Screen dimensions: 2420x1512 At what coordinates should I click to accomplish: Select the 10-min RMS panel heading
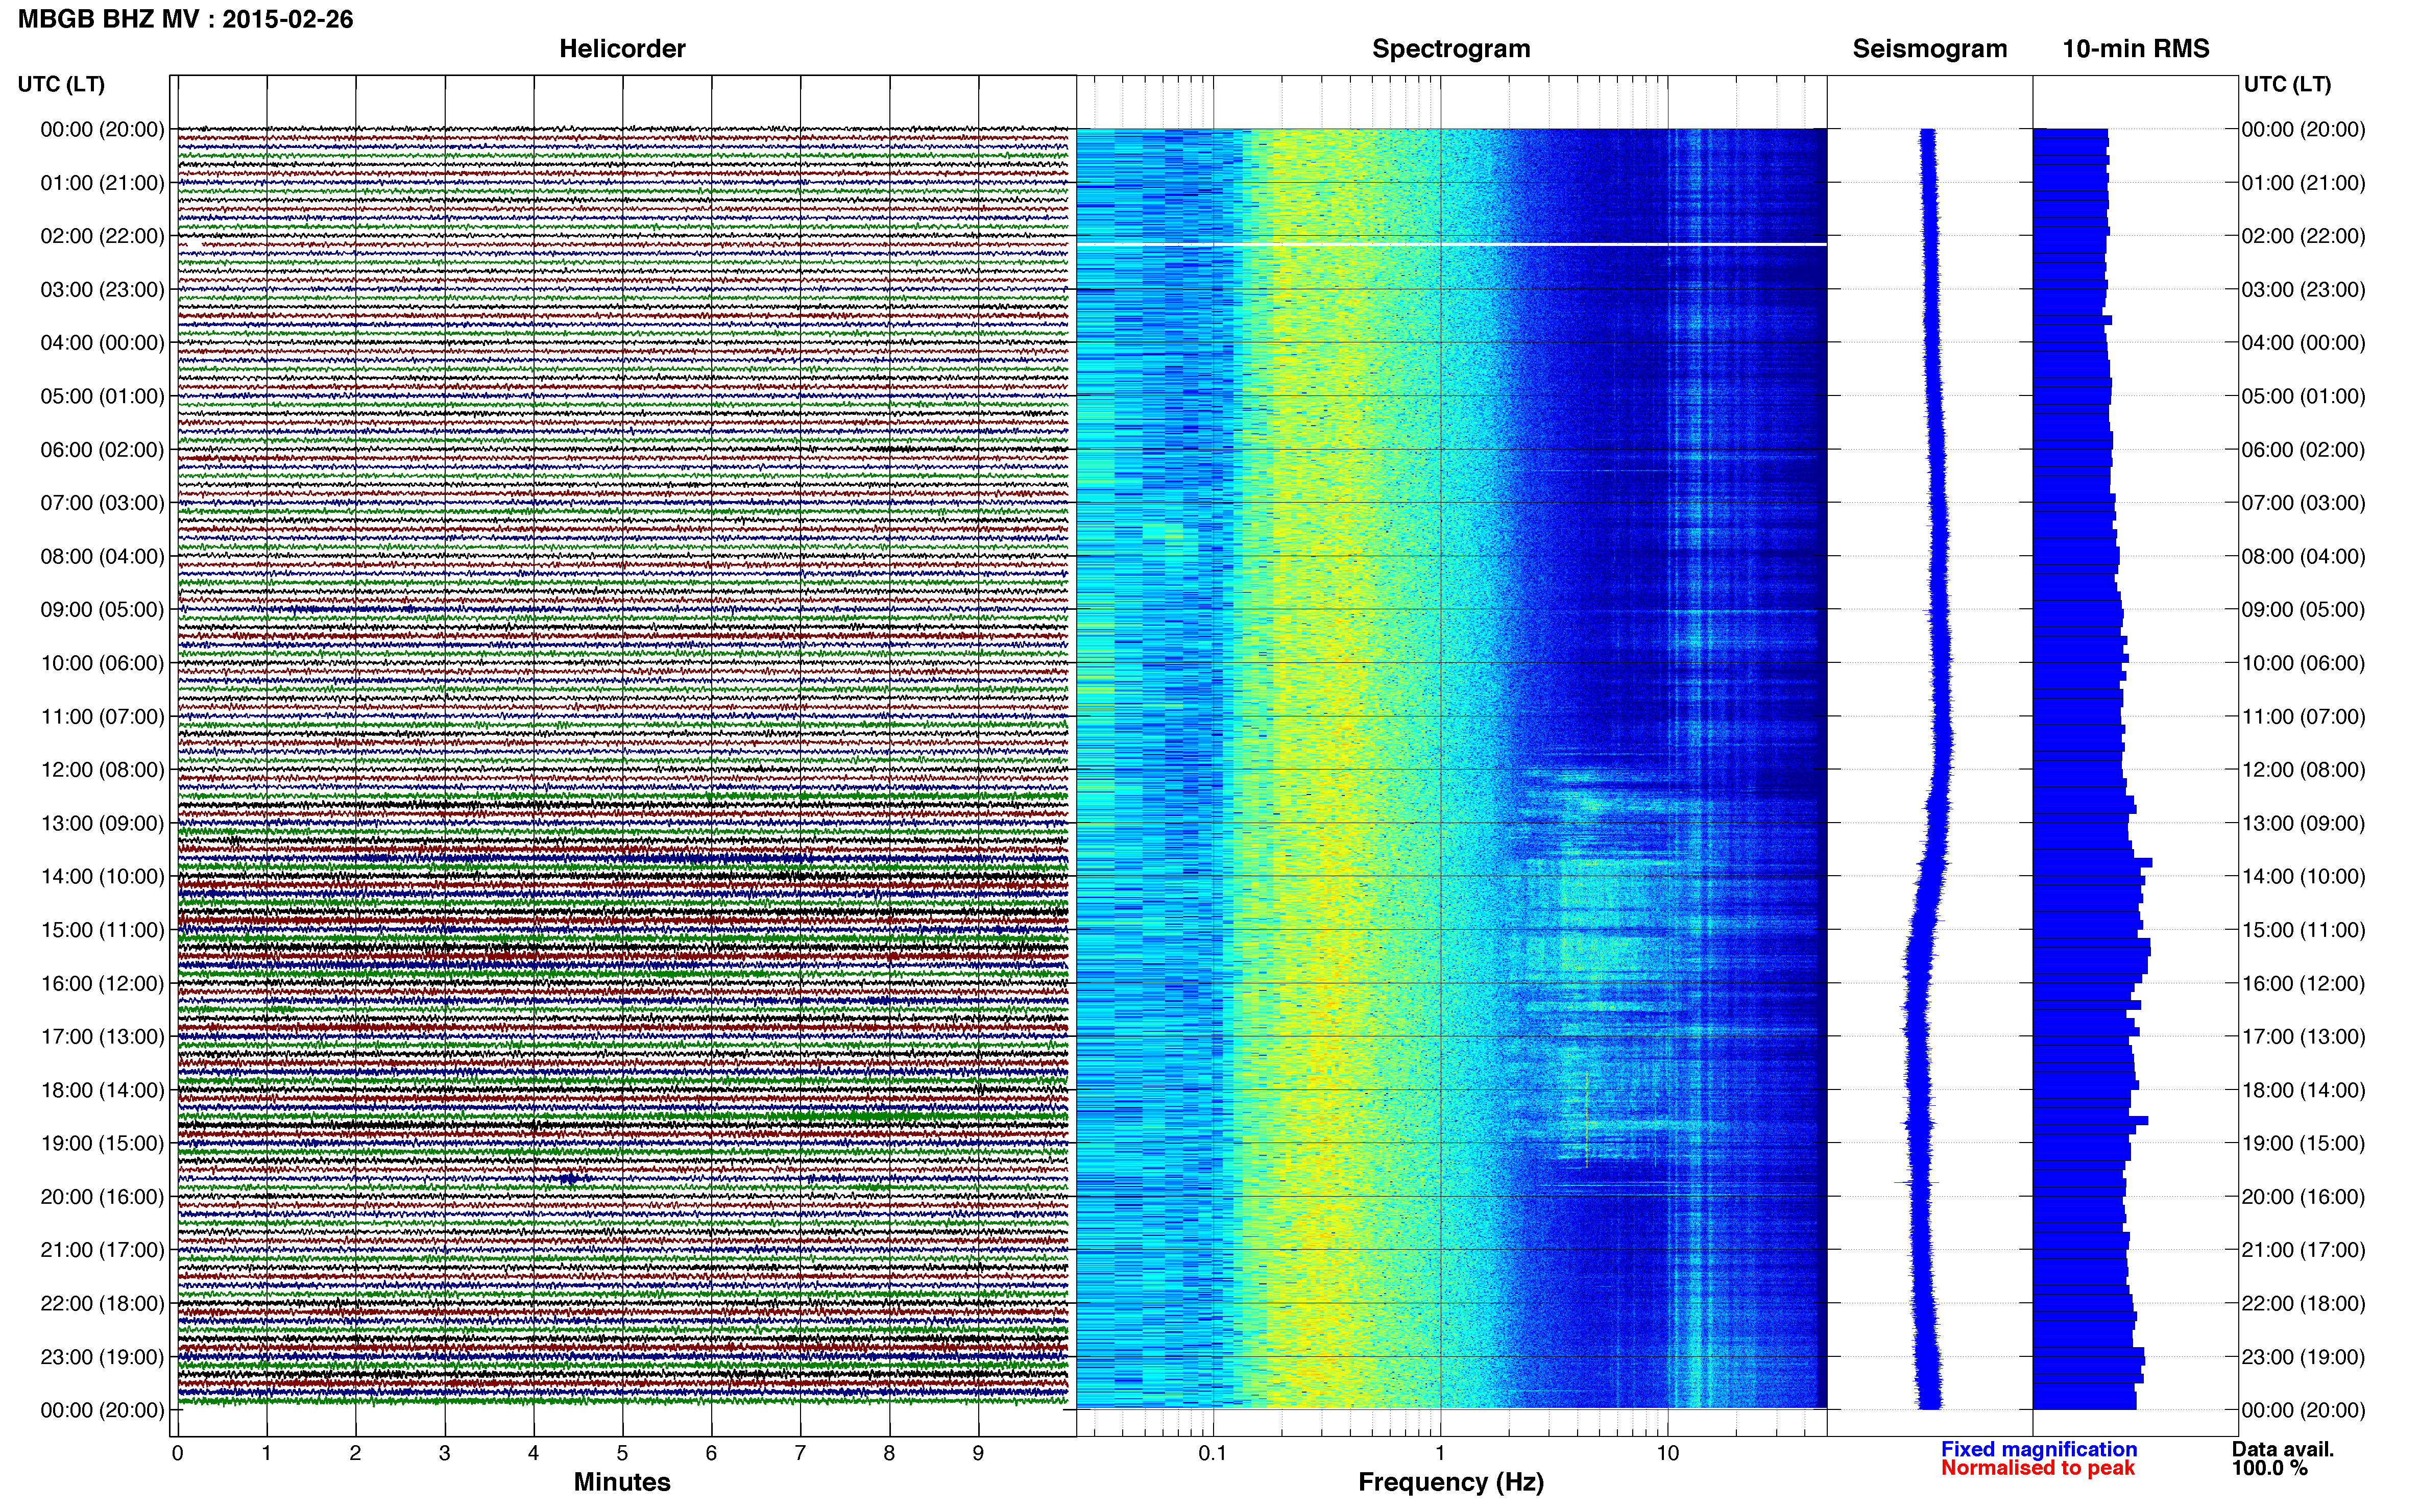(x=2136, y=49)
